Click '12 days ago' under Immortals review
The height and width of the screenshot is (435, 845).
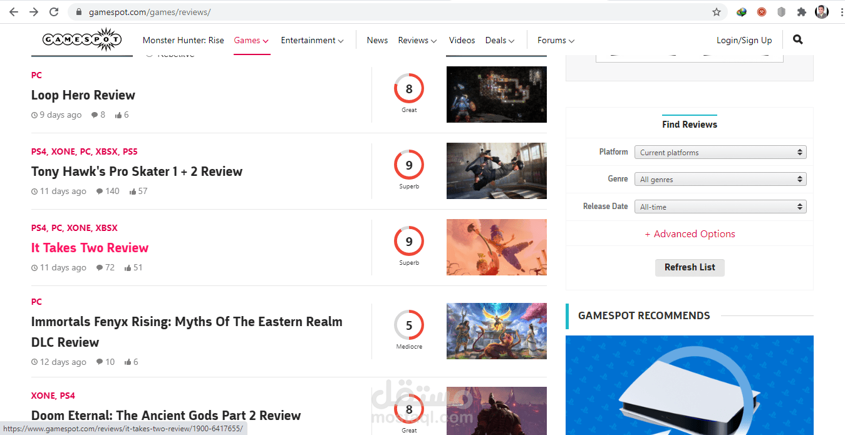coord(63,362)
